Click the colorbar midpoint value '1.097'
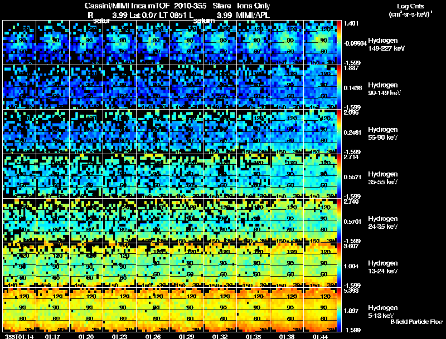The width and height of the screenshot is (446, 339). [x=351, y=311]
